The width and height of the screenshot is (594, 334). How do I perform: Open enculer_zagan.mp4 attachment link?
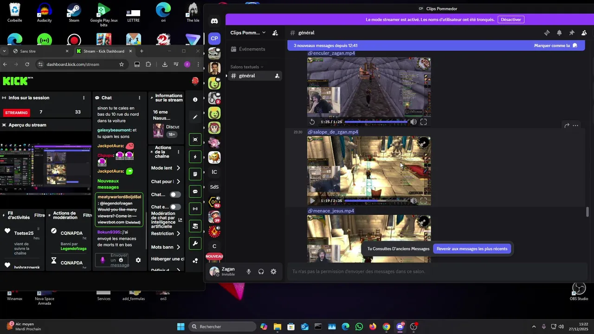pyautogui.click(x=334, y=53)
